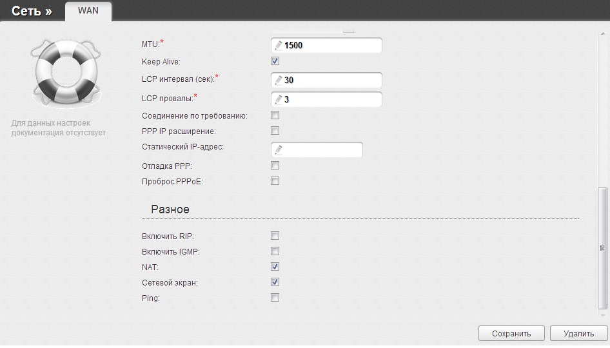Click pencil icon in static IP field

point(278,150)
